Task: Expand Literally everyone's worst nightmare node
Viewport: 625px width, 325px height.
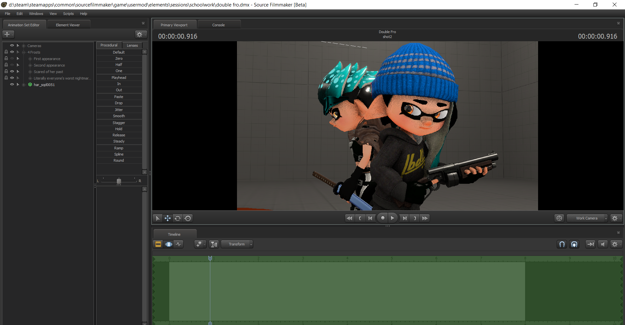Action: [30, 78]
